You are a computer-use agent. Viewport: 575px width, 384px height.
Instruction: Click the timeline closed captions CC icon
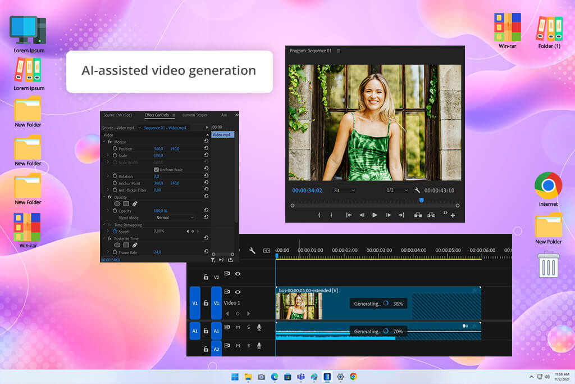[267, 251]
